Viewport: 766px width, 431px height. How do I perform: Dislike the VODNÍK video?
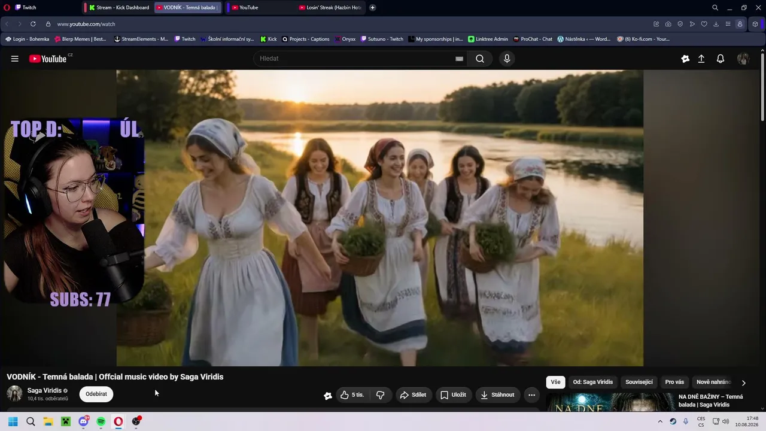pyautogui.click(x=380, y=395)
